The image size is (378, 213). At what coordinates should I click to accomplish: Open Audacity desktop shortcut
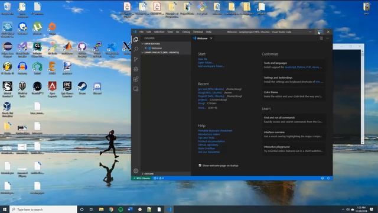[22, 68]
